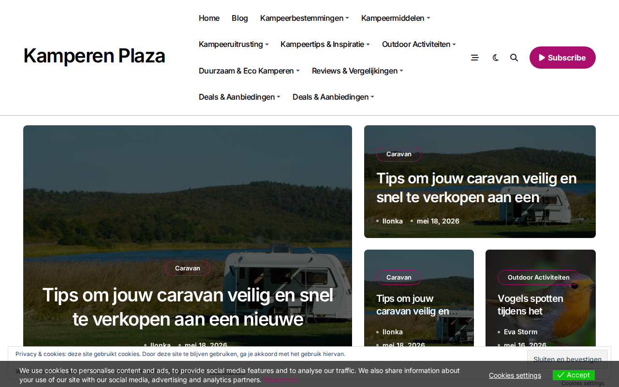Expand the Duurzaam & Eco Kamperen dropdown

tap(249, 71)
